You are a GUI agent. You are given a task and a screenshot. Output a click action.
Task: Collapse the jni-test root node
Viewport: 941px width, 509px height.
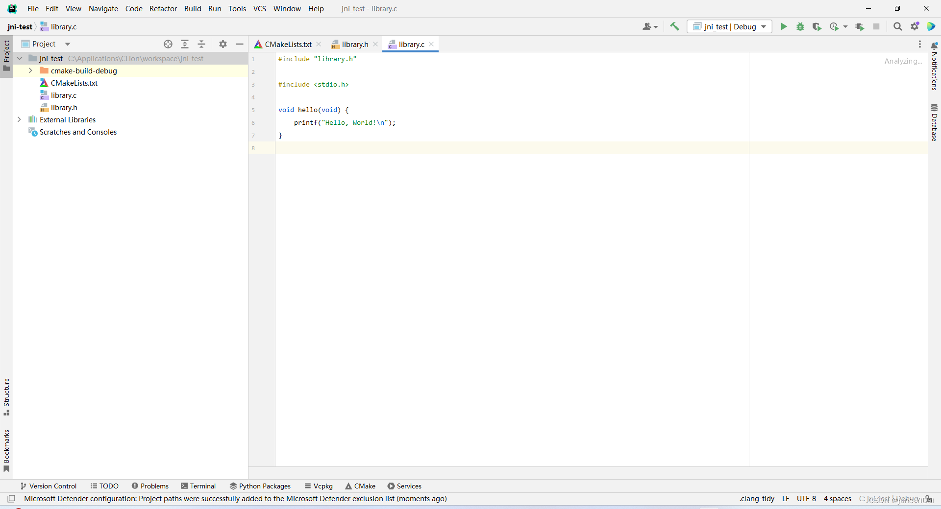19,58
